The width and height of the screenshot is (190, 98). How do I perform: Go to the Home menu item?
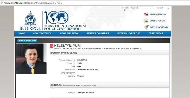pos(22,33)
